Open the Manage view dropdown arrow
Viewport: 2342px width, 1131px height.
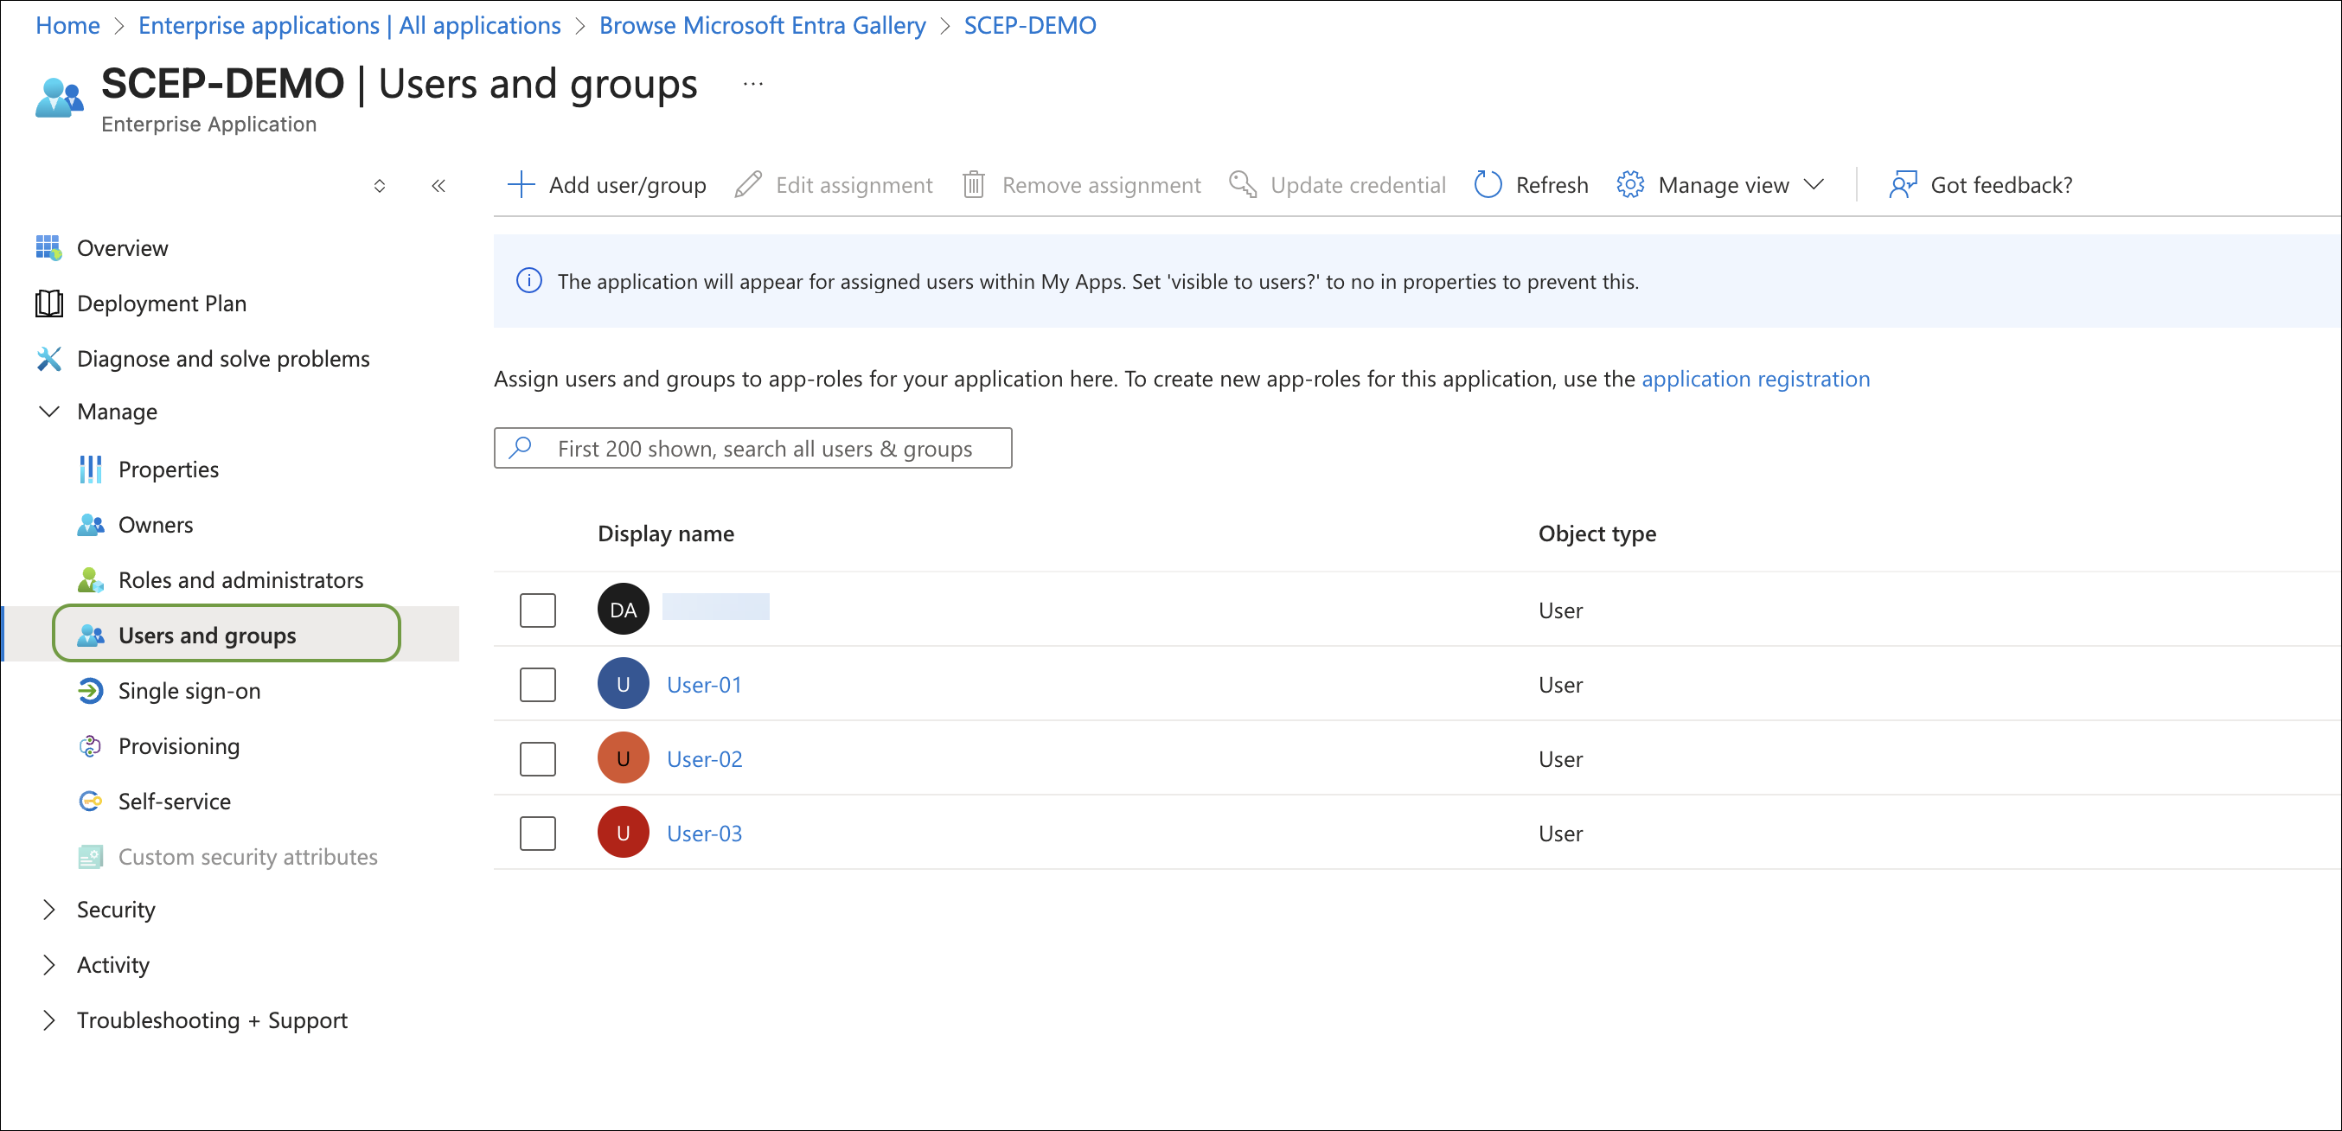point(1814,184)
